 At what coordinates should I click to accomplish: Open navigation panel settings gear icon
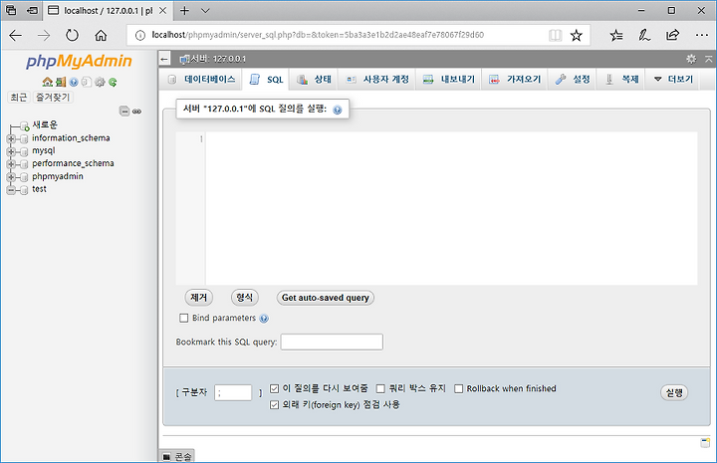(x=100, y=82)
